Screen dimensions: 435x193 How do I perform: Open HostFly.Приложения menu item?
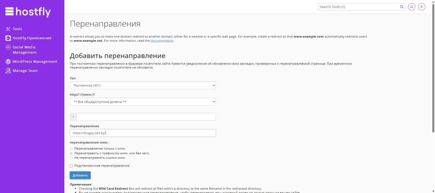[x=32, y=38]
